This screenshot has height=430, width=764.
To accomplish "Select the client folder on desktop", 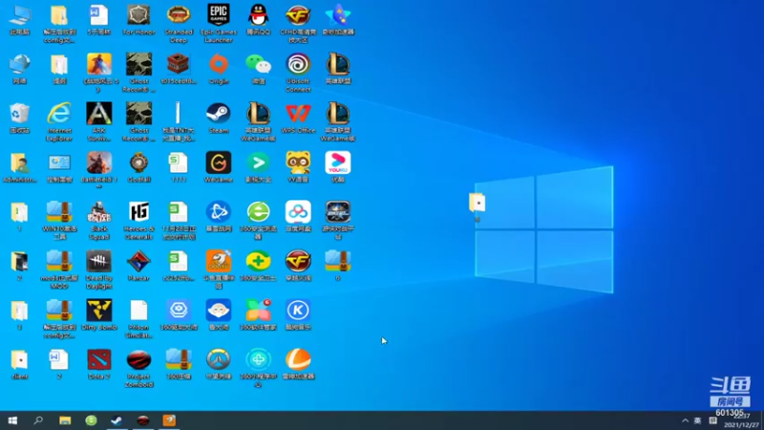I will [x=19, y=365].
